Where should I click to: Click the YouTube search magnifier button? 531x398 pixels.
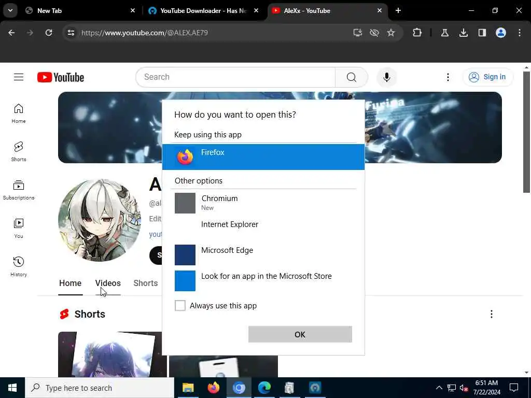click(352, 77)
